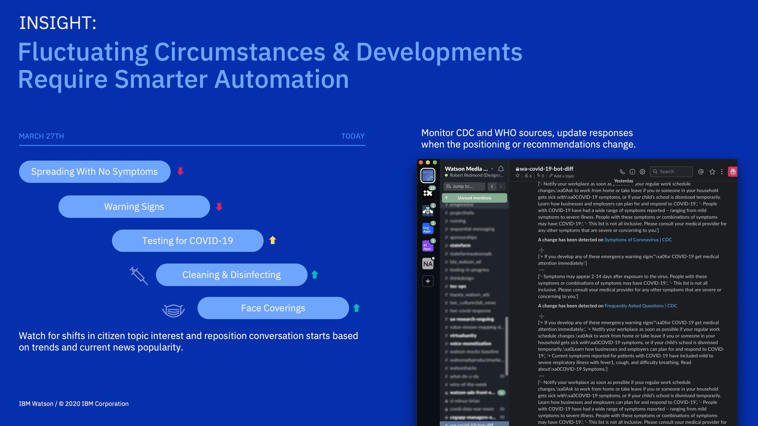Open mentions and reactions @ icon
The height and width of the screenshot is (426, 758).
(x=701, y=172)
